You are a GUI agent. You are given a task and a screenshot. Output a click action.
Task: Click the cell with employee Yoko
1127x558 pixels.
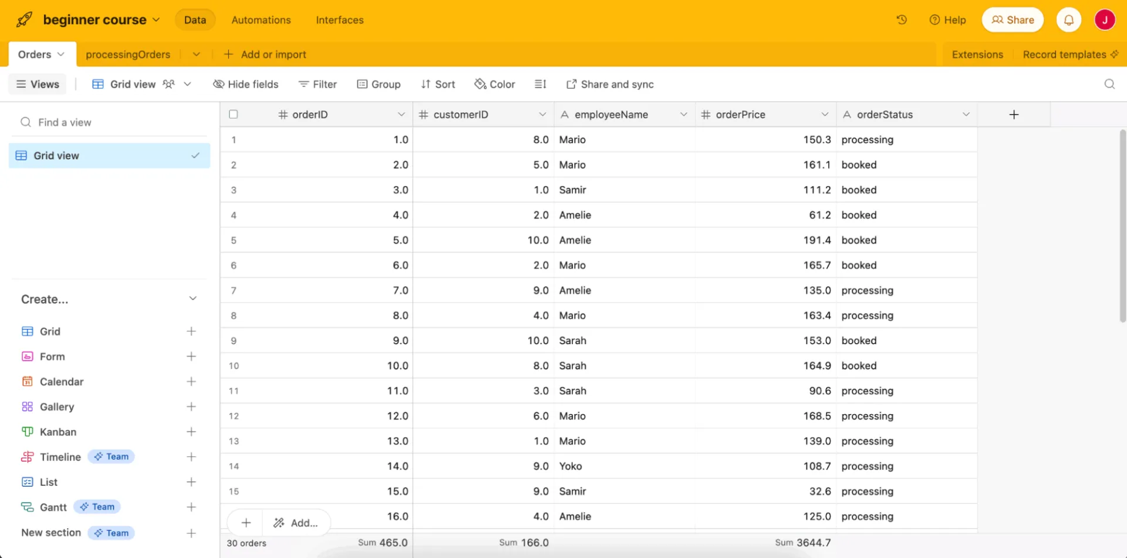click(625, 466)
